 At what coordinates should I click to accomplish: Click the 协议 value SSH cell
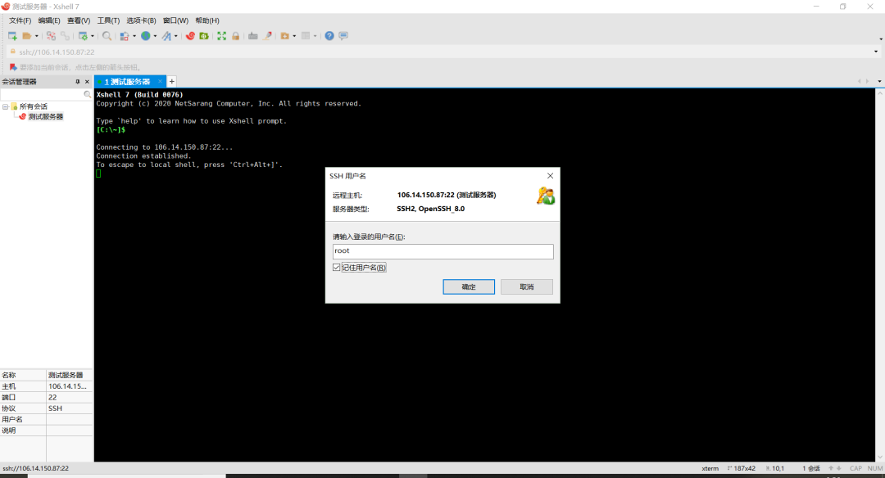coord(69,408)
